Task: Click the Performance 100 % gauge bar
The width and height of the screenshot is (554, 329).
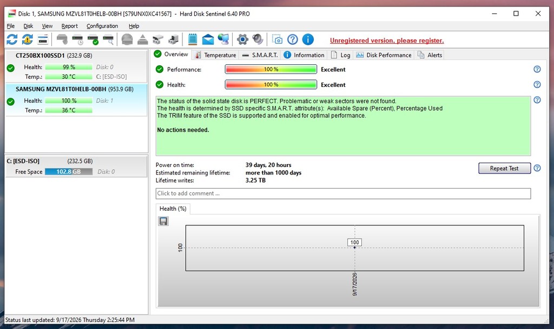Action: [271, 69]
